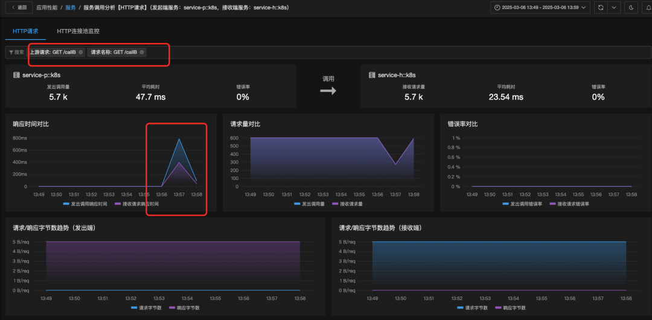Click the filter funnel icon in search bar

click(x=11, y=53)
